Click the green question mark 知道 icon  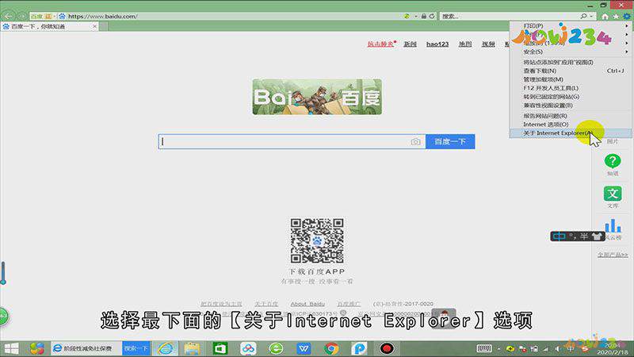tap(613, 161)
